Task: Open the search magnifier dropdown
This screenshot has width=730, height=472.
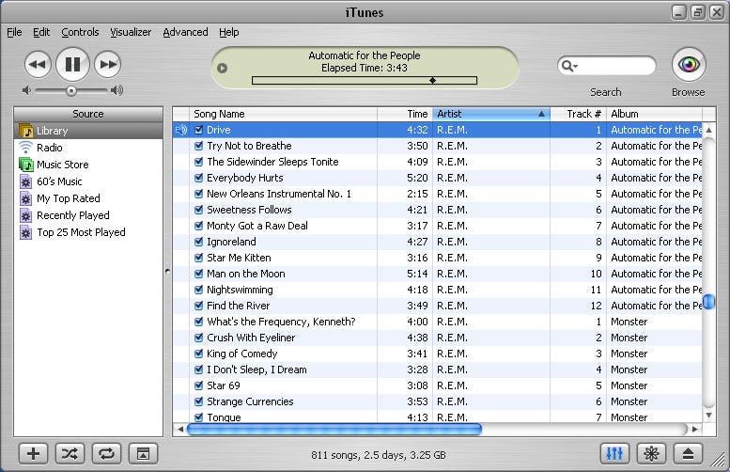Action: 569,66
